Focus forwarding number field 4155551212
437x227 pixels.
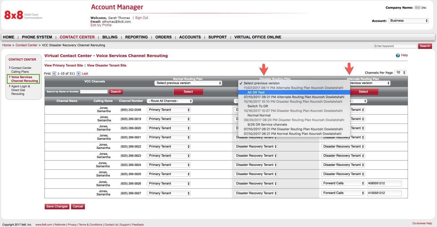point(384,193)
